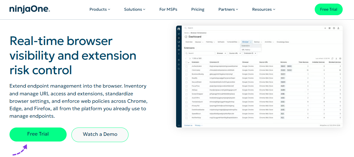Check the SecureShield row checkbox
The width and height of the screenshot is (354, 157).
186,82
